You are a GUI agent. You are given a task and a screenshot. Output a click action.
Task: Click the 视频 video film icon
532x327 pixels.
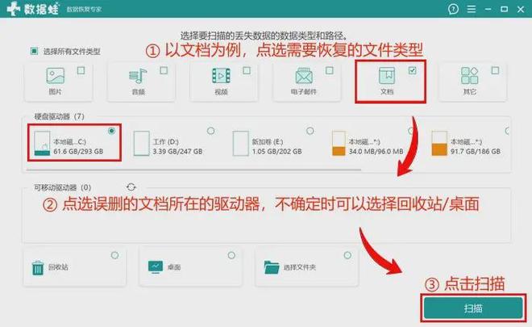(x=221, y=75)
